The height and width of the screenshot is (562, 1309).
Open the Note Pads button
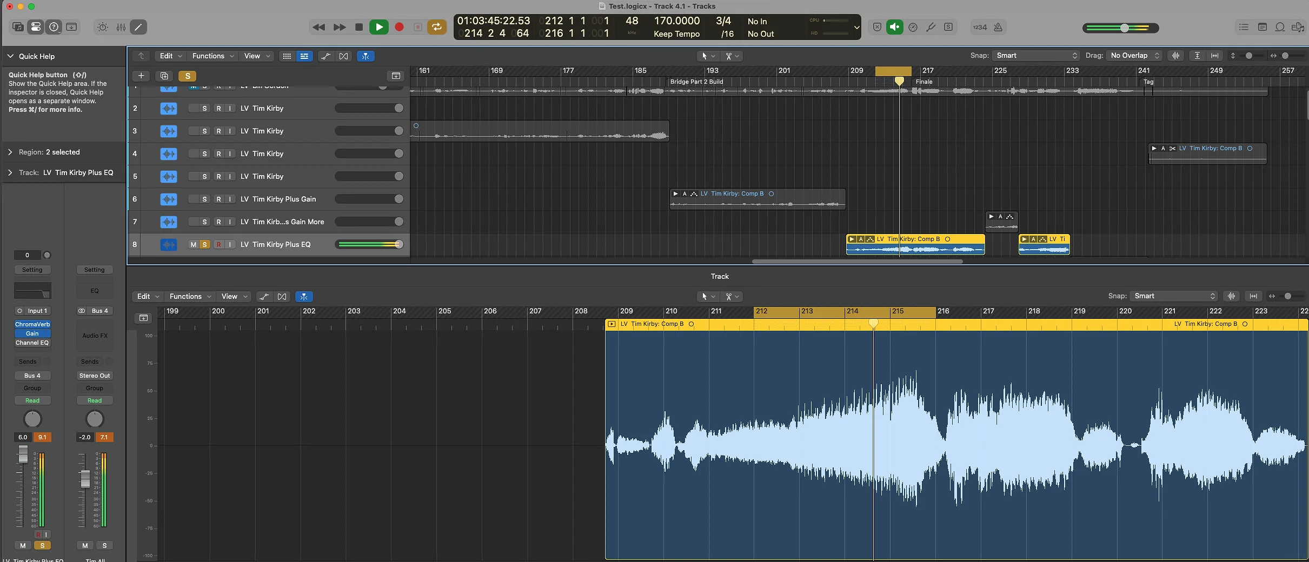(1262, 27)
